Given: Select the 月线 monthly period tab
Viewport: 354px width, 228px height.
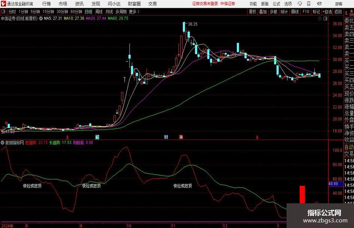Looking at the screenshot, I should click(x=109, y=12).
